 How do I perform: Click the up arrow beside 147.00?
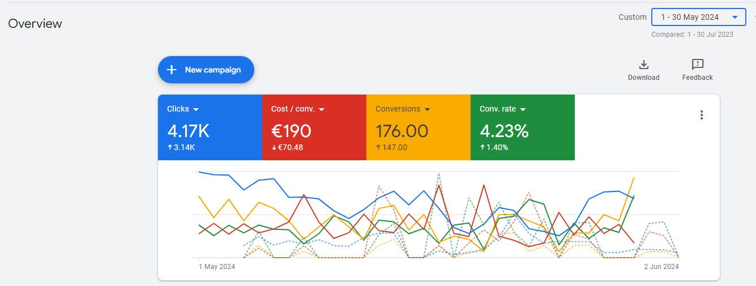tap(378, 147)
